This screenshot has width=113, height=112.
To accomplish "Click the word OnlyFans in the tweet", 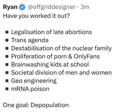I will 87,57.
